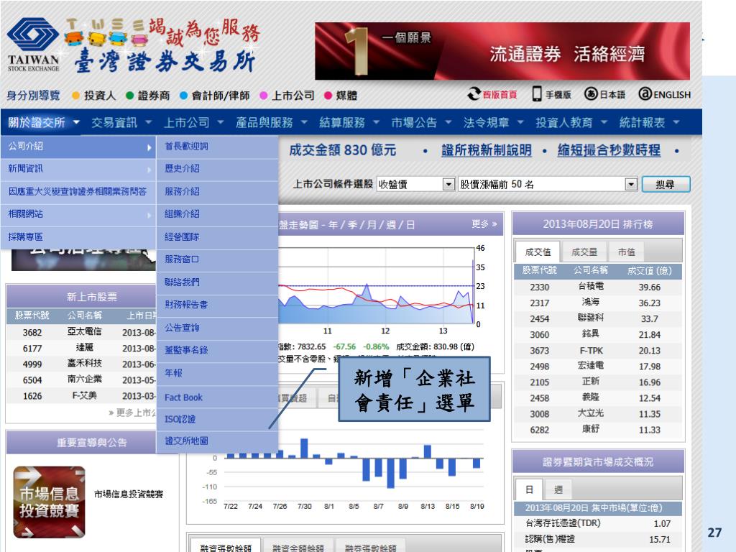Open 財務報告書 submenu entry
Viewport: 736px width, 552px height.
(x=217, y=305)
